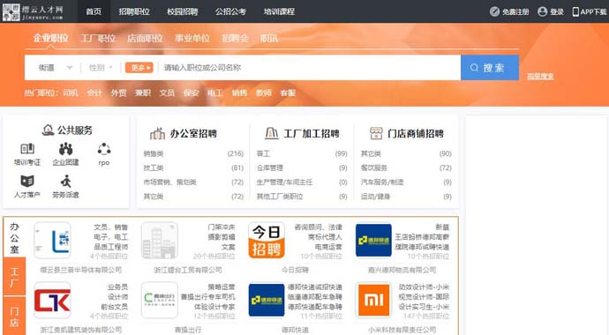This screenshot has width=609, height=335.
Task: Expand the 街道 dropdown
Action: pyautogui.click(x=55, y=68)
